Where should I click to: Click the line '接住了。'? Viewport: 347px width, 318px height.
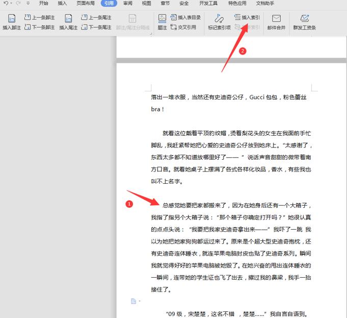click(x=161, y=289)
